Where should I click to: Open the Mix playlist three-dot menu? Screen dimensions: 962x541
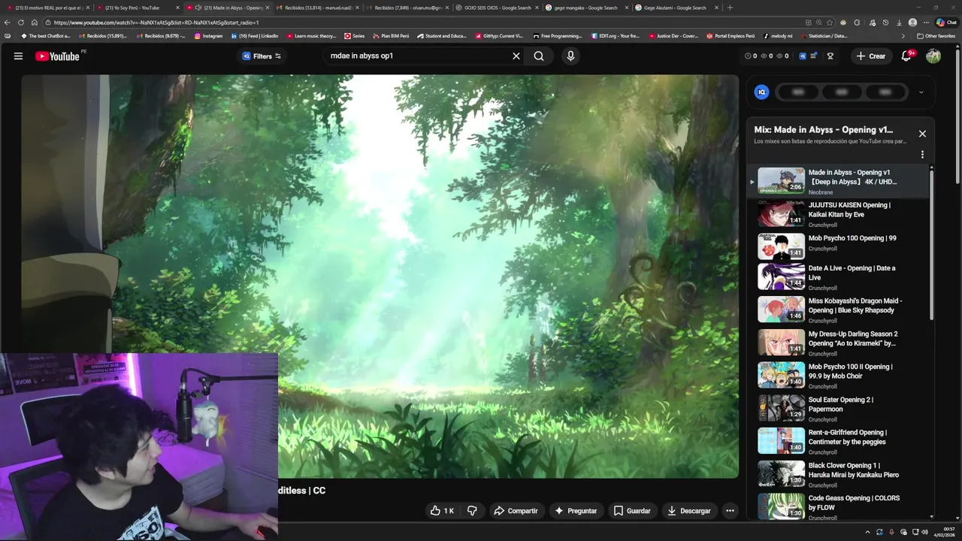tap(922, 155)
